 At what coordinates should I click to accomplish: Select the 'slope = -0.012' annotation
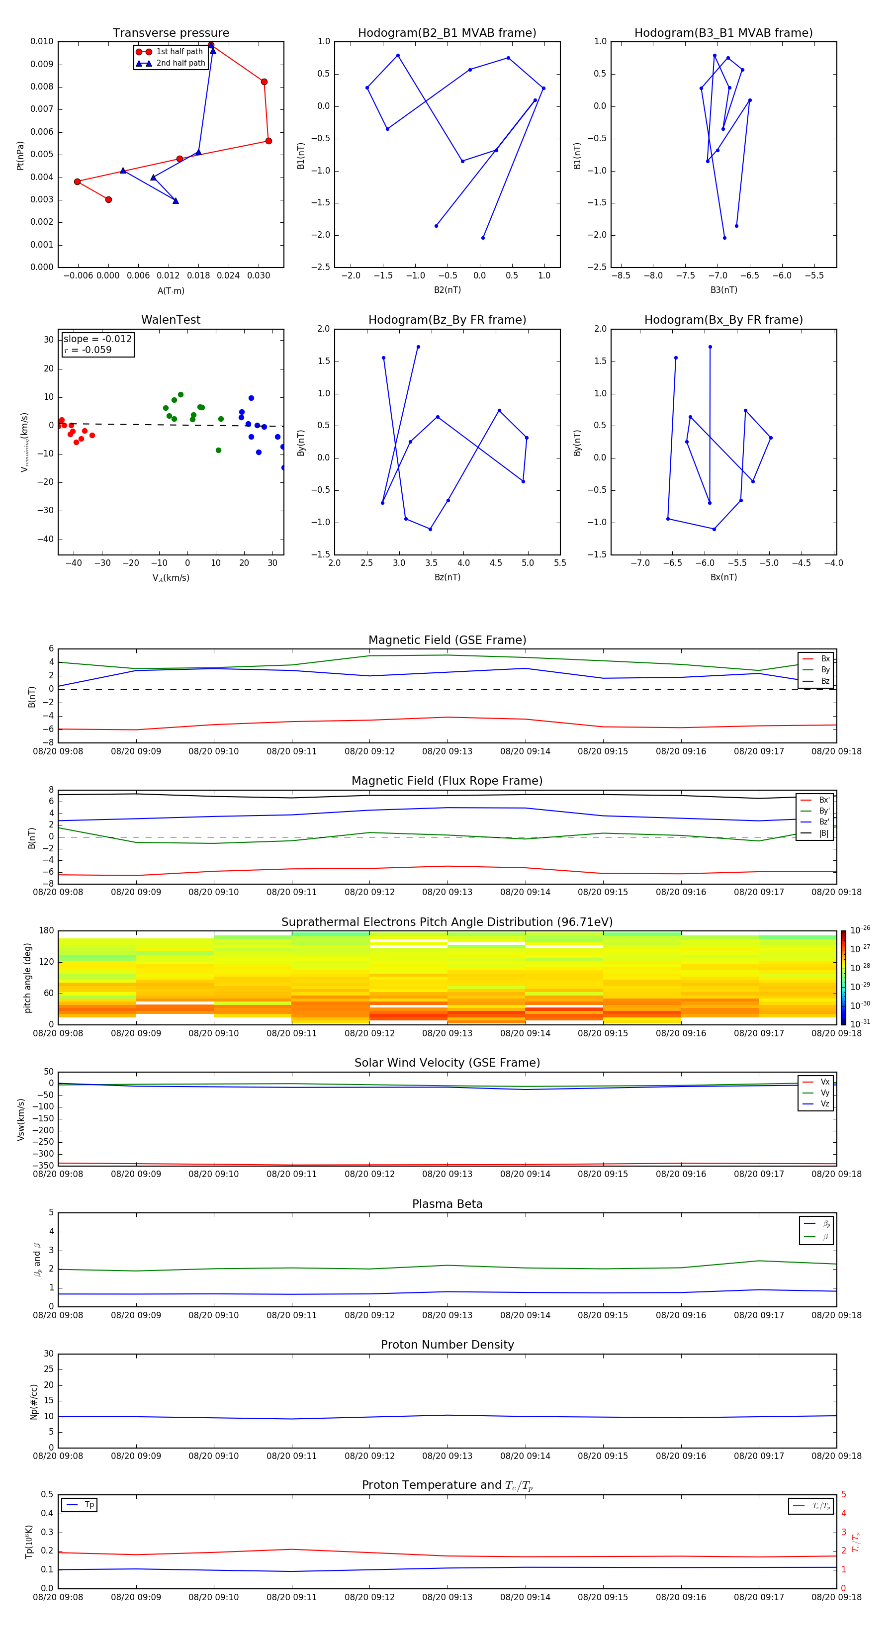[x=97, y=339]
